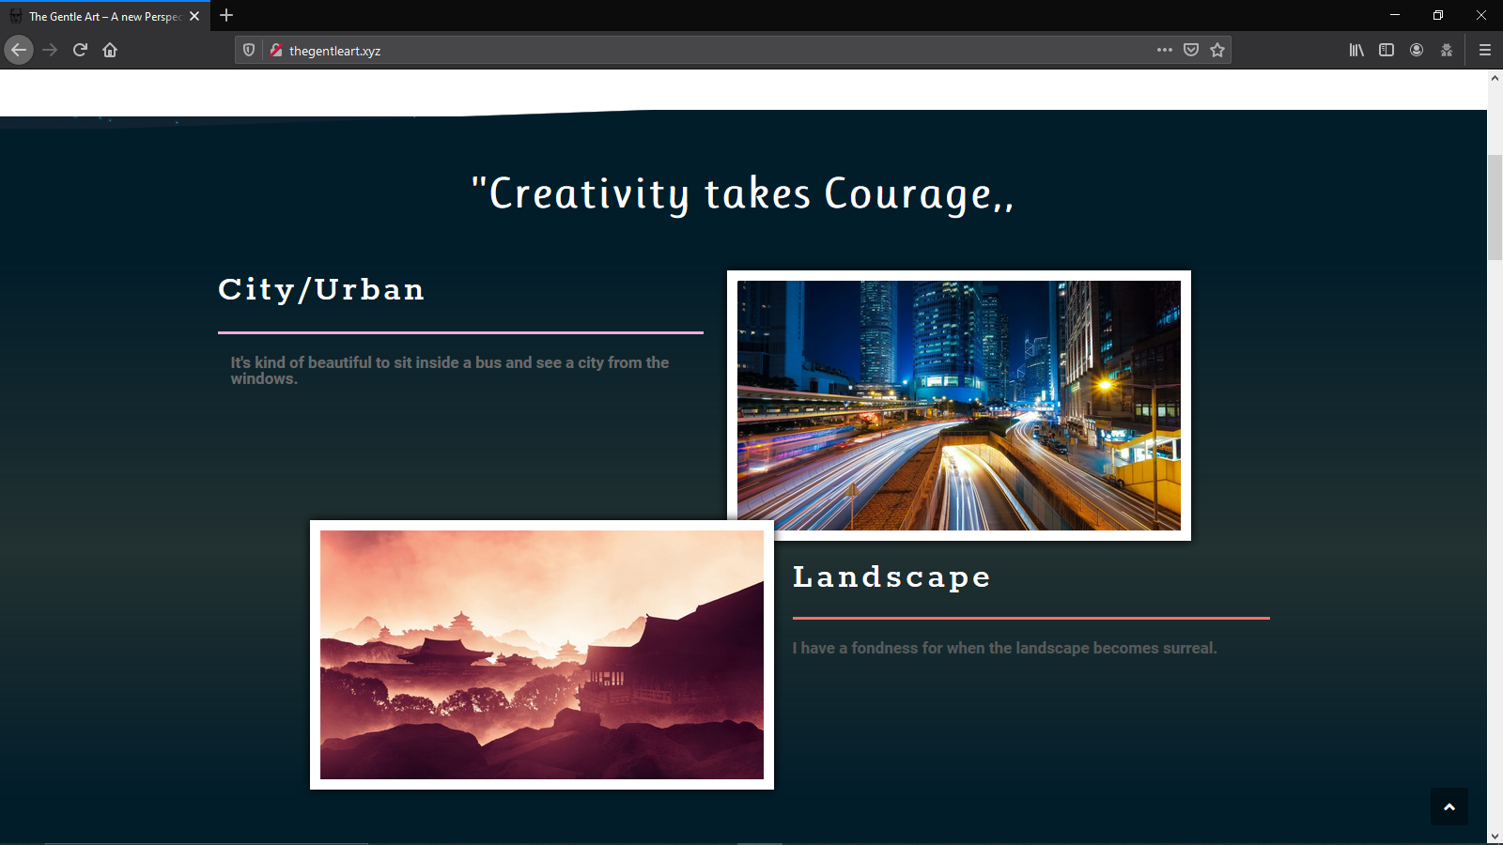The image size is (1503, 845).
Task: Open a new browser tab
Action: coord(226,16)
